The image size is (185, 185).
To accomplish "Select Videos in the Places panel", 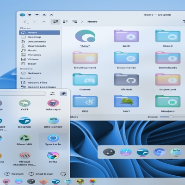I will [39, 59].
